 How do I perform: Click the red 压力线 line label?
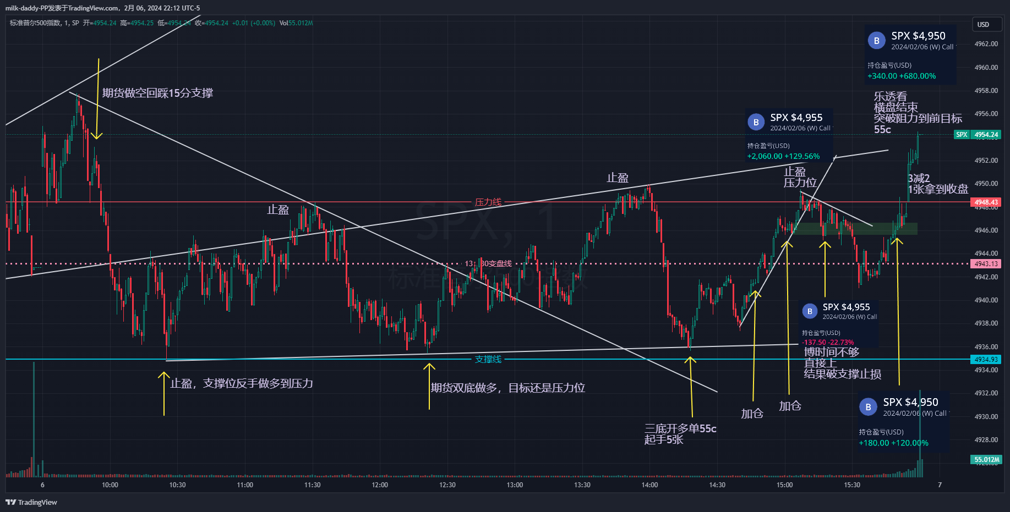[x=488, y=202]
